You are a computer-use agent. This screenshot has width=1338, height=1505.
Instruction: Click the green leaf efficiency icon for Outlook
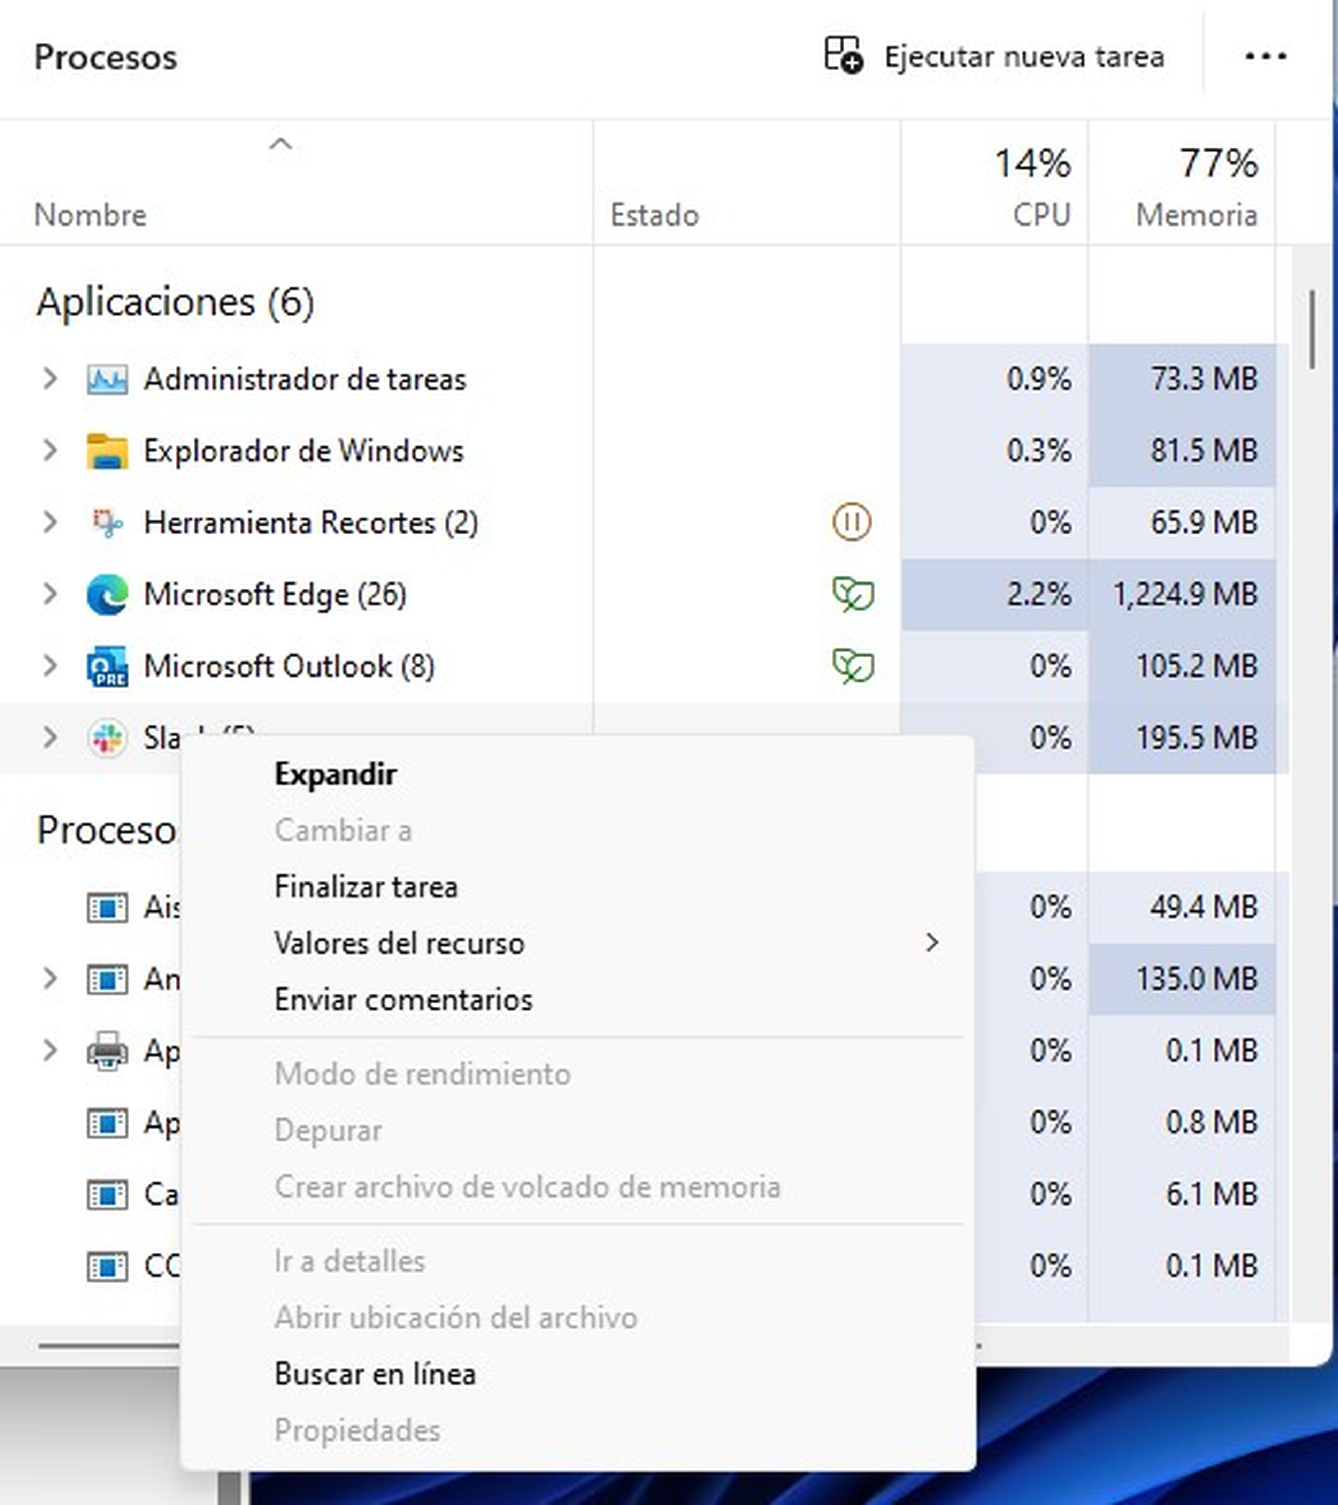click(853, 666)
